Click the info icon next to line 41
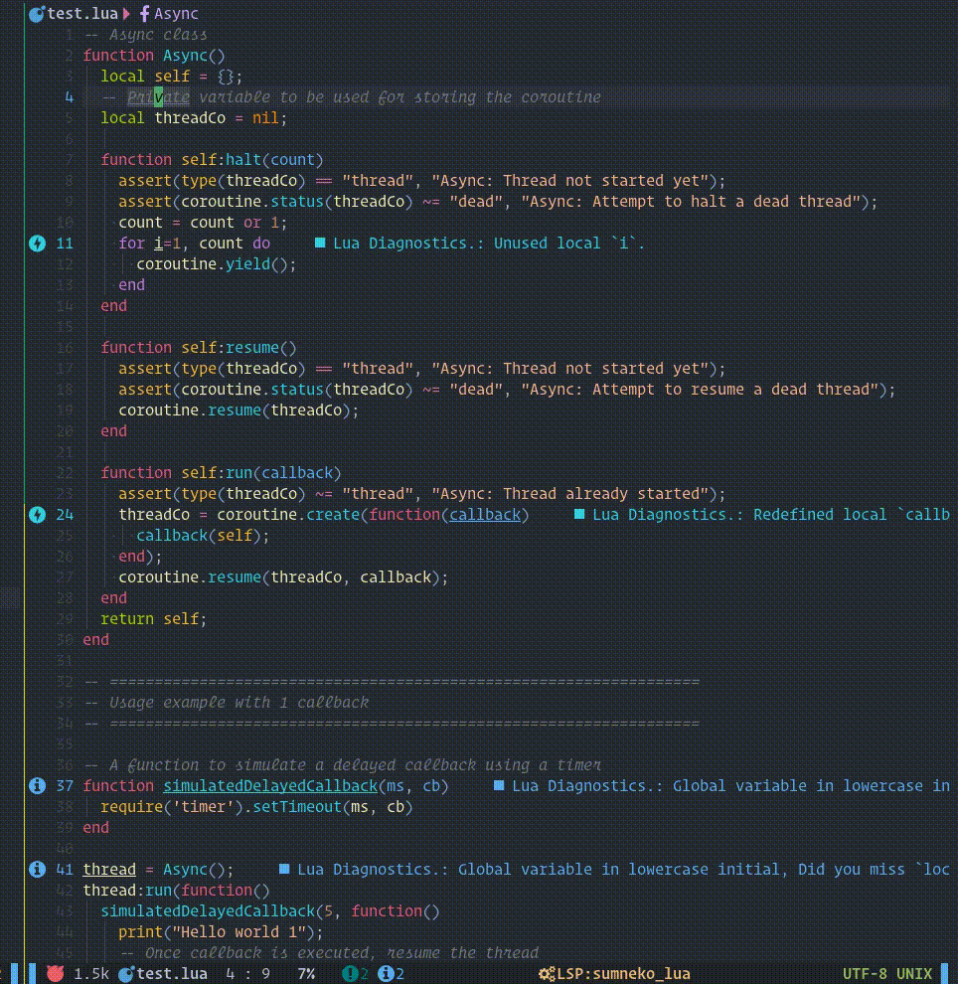 coord(37,869)
